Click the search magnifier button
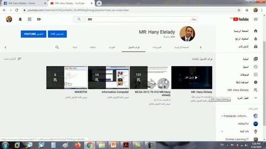The width and height of the screenshot is (266, 149). pyautogui.click(x=79, y=19)
